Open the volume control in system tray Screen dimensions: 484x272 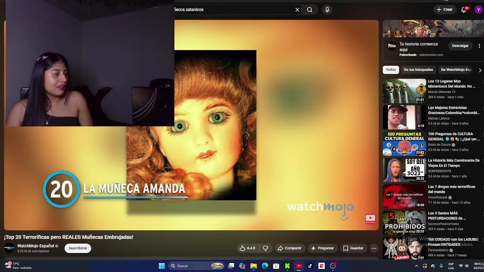[x=467, y=266]
